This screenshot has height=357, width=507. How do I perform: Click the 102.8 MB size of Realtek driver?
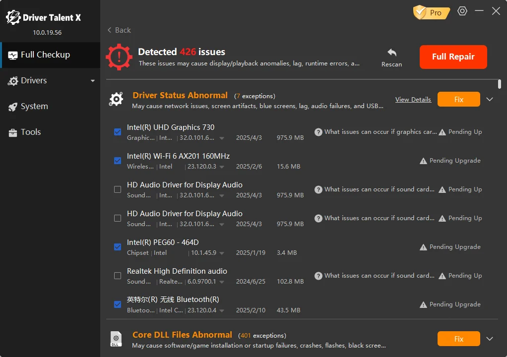click(x=290, y=282)
